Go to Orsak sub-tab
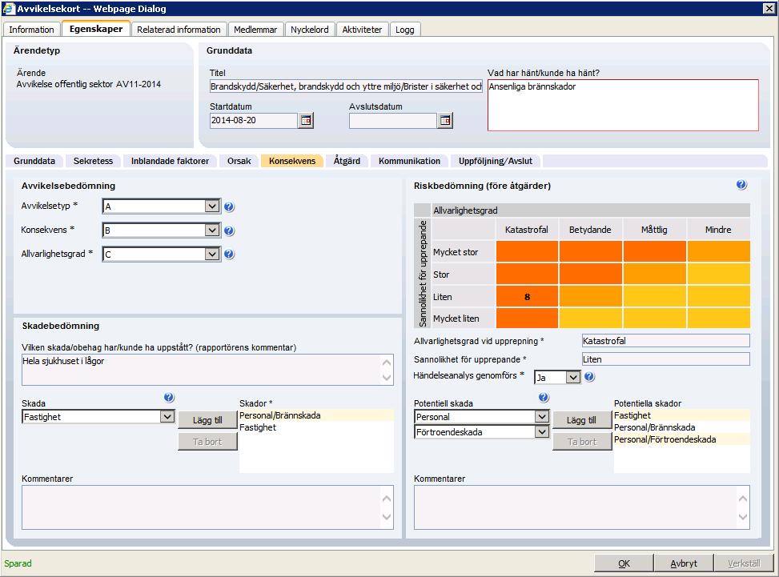 239,161
